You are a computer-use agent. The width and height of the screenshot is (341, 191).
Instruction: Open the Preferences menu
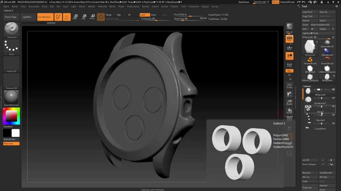click(x=133, y=6)
